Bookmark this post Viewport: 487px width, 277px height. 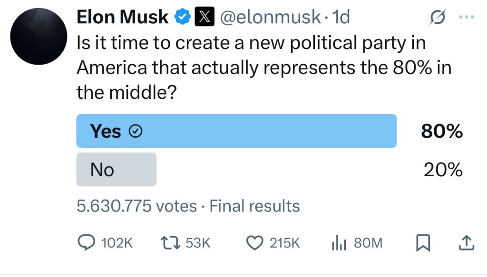pyautogui.click(x=423, y=243)
